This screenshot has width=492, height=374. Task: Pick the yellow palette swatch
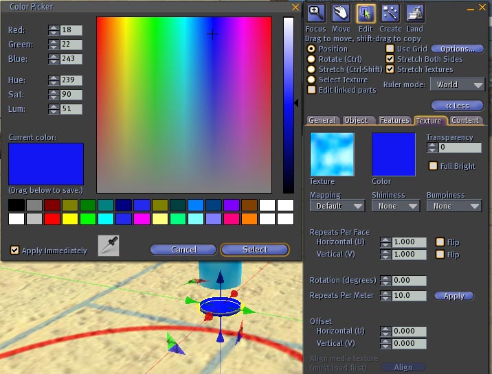(70, 219)
